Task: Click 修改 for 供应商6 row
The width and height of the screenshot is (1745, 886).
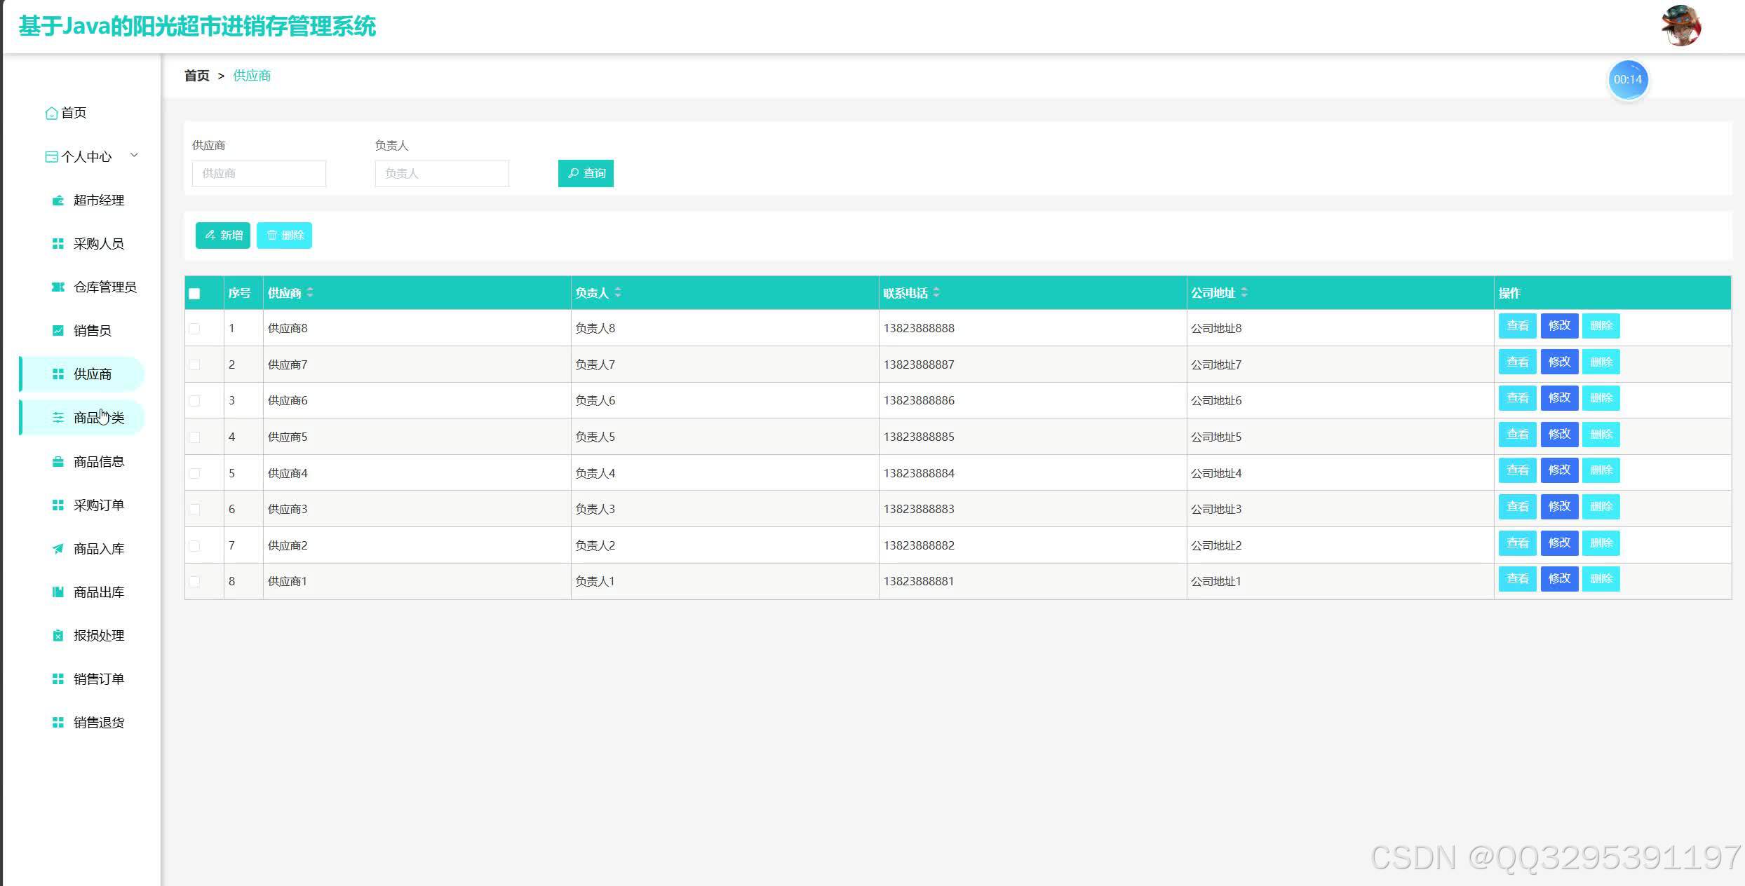Action: coord(1559,398)
